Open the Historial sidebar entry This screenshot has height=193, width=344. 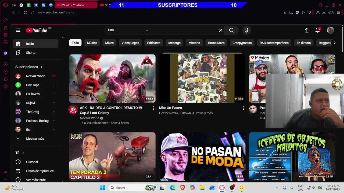35,162
